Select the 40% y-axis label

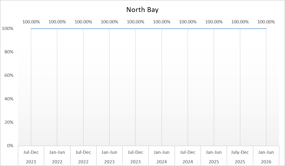coord(9,99)
